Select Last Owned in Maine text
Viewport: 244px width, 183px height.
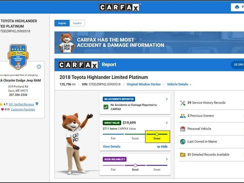coord(202,141)
